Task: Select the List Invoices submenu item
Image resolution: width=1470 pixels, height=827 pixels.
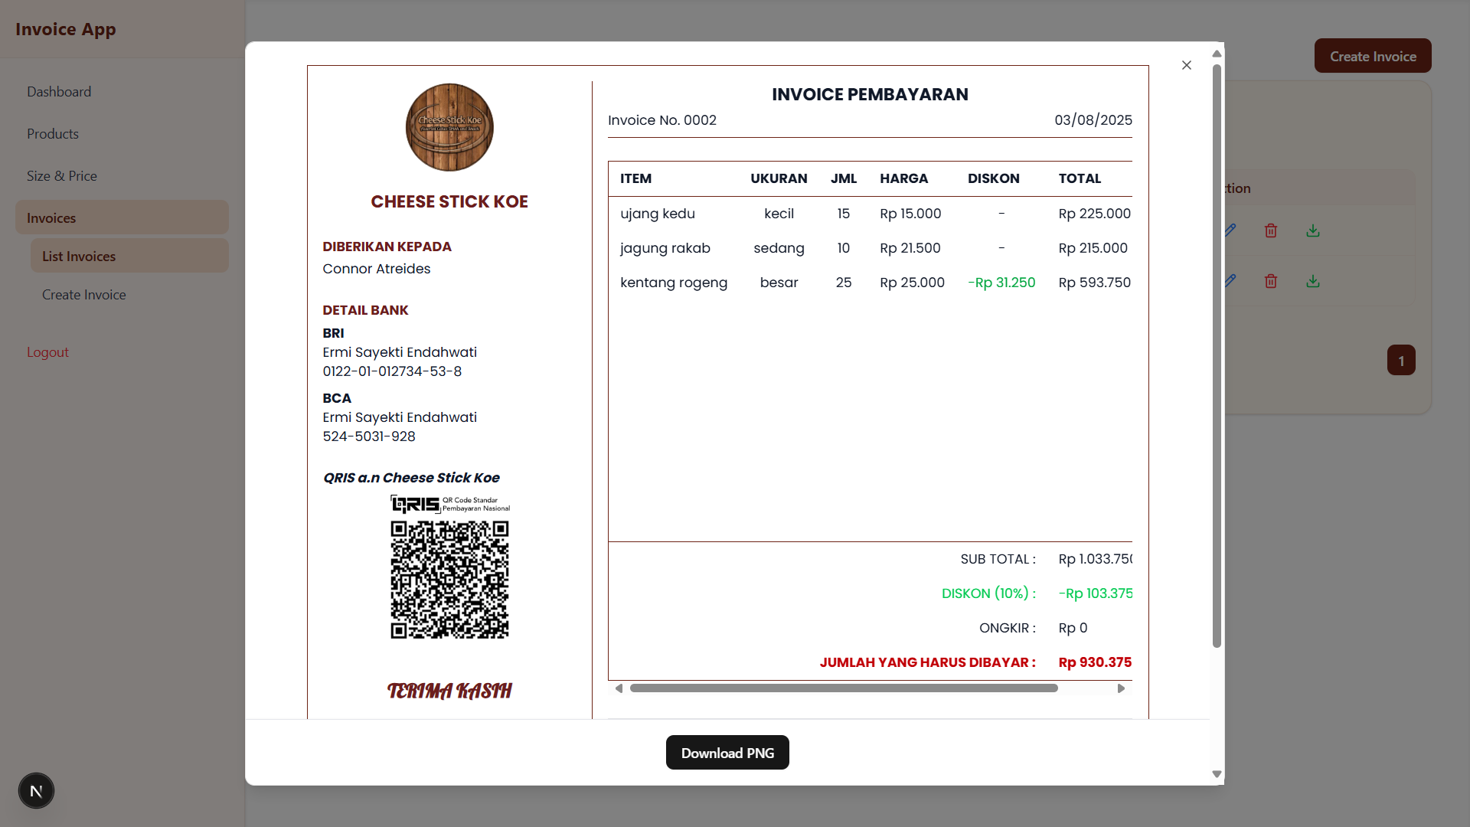Action: coord(79,257)
